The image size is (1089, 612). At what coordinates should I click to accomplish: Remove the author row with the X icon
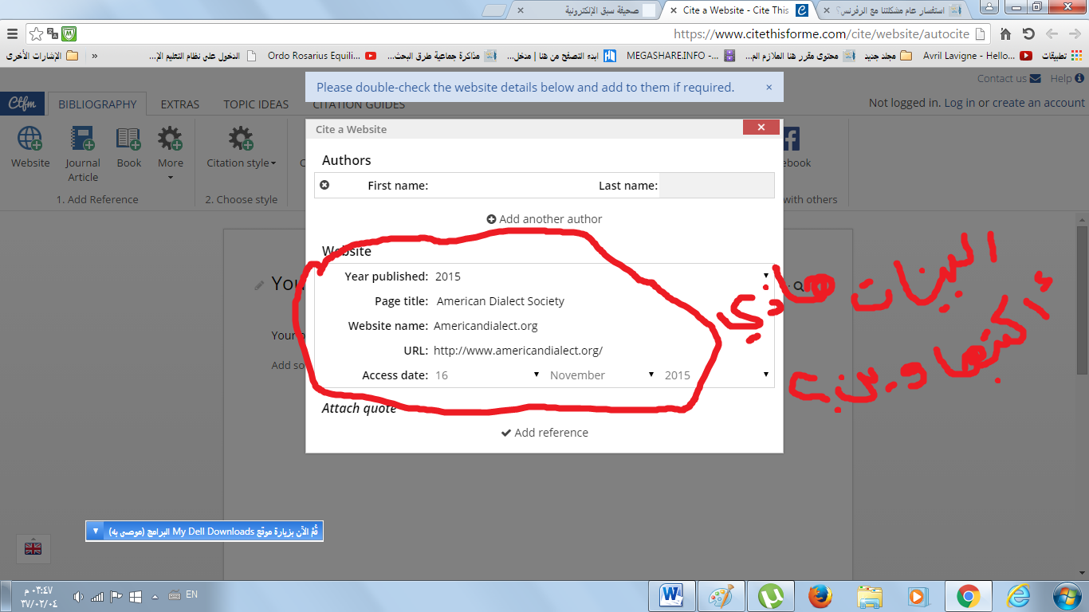coord(324,185)
